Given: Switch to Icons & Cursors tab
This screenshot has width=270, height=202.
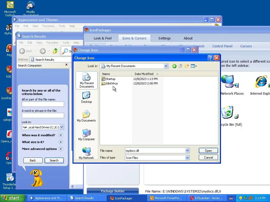Looking at the screenshot, I should (134, 38).
